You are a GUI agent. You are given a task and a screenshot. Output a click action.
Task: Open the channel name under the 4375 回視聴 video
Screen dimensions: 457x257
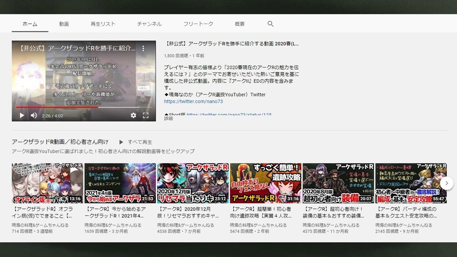pos(331,225)
